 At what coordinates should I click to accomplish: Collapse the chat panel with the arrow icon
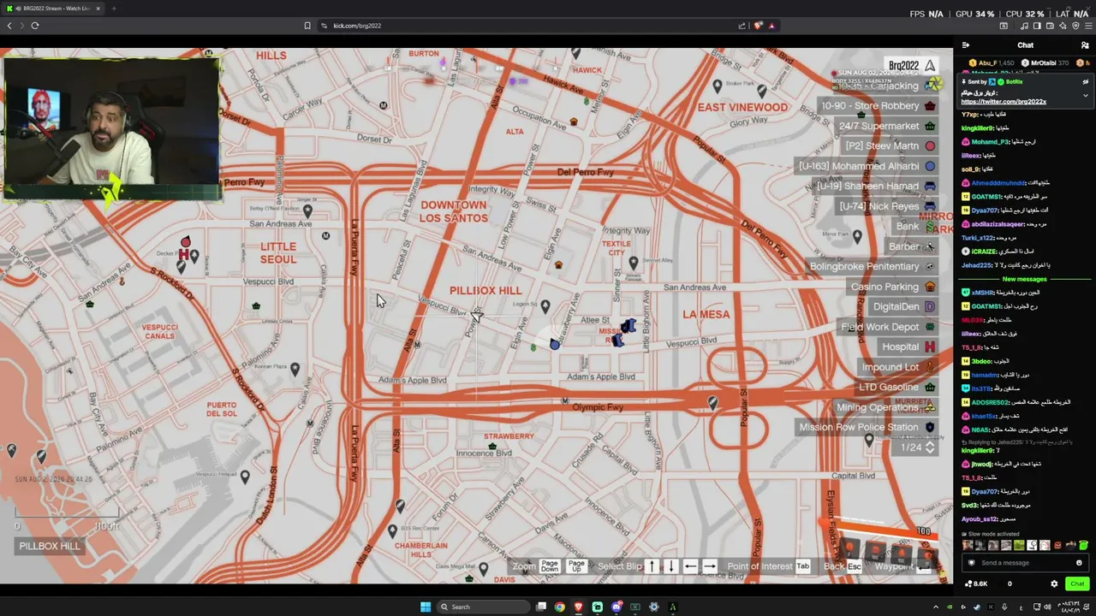click(966, 45)
